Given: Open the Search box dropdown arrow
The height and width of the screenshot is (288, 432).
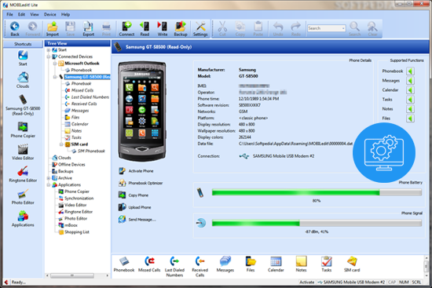Looking at the screenshot, I should tap(343, 28).
